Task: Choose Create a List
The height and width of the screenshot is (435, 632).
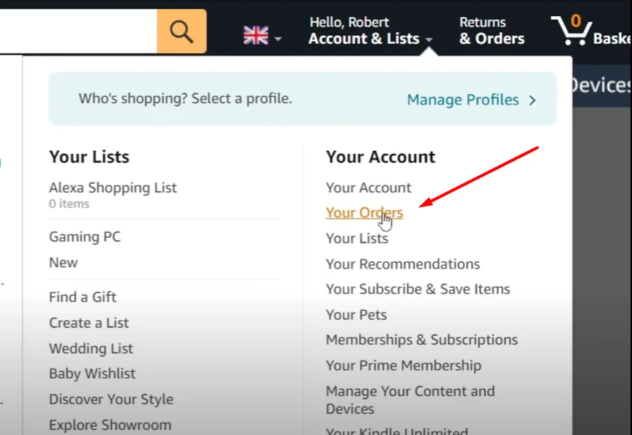Action: pos(89,323)
